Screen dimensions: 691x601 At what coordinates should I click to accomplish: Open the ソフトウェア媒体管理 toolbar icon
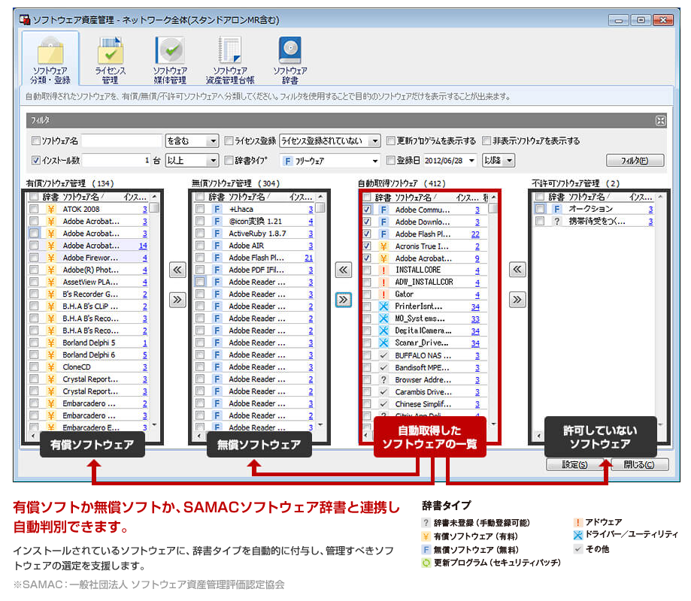pos(170,60)
